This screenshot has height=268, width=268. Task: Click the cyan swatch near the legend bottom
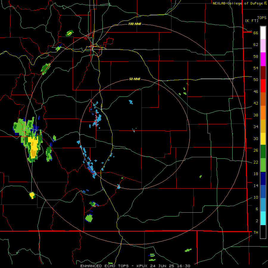[263, 218]
